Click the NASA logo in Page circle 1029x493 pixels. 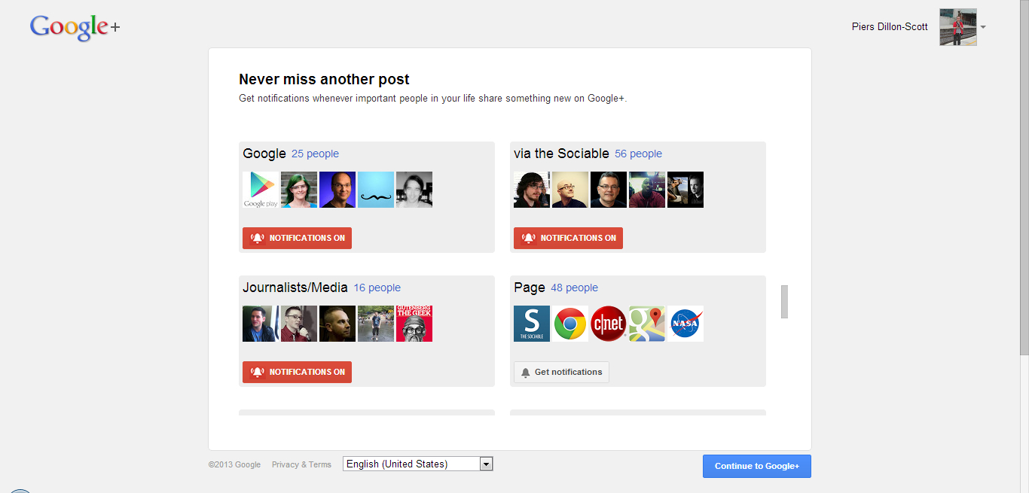[x=685, y=324]
